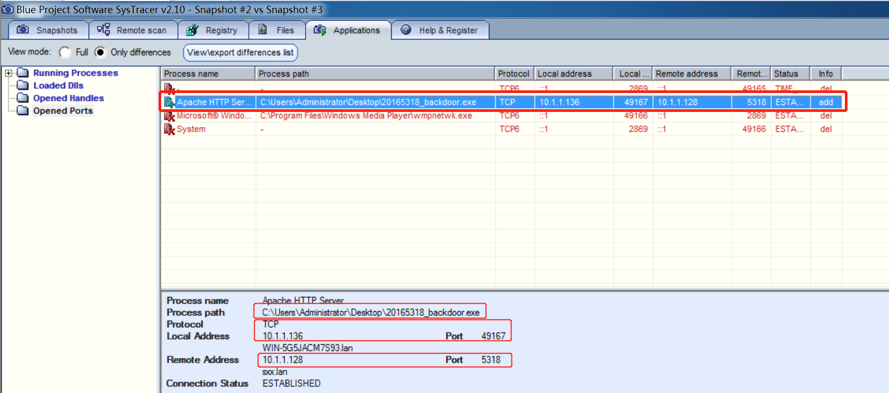Click the added-entry icon of Apache HTTP Server row
Image resolution: width=889 pixels, height=393 pixels.
pos(169,102)
